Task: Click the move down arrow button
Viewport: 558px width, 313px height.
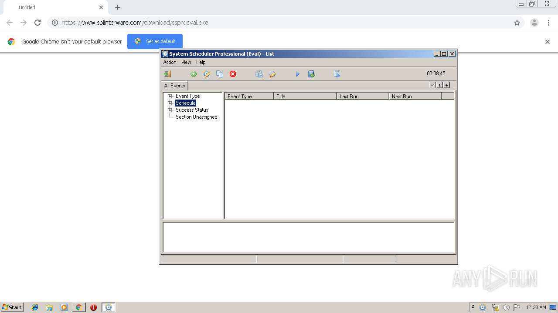Action: pyautogui.click(x=446, y=85)
